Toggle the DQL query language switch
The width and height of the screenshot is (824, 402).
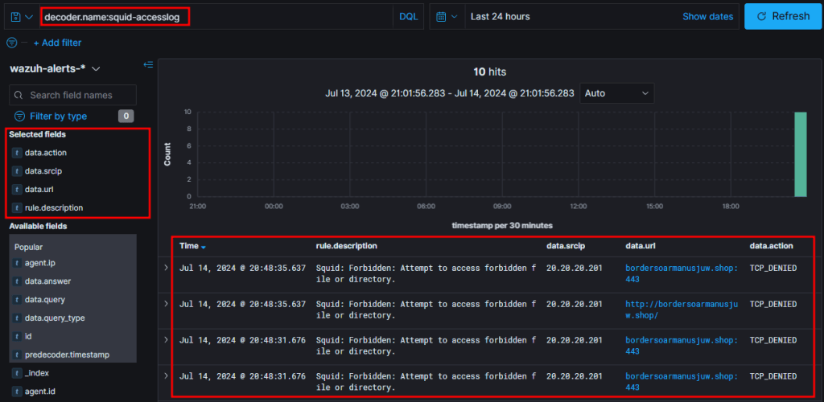(408, 16)
